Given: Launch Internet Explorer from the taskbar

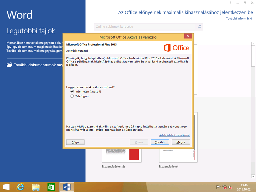Looking at the screenshot, I should click(x=20, y=187).
